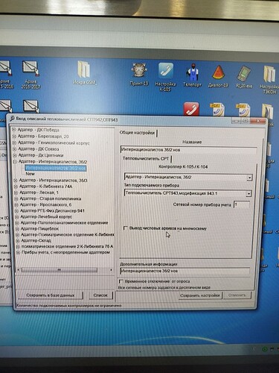Select Адаптер-Патологоанатомическое отделение row

pyautogui.click(x=64, y=222)
